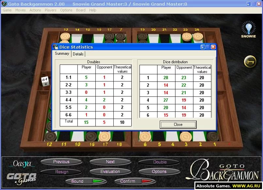The width and height of the screenshot is (263, 190).
Task: Open the Moves menu
Action: coord(21,10)
